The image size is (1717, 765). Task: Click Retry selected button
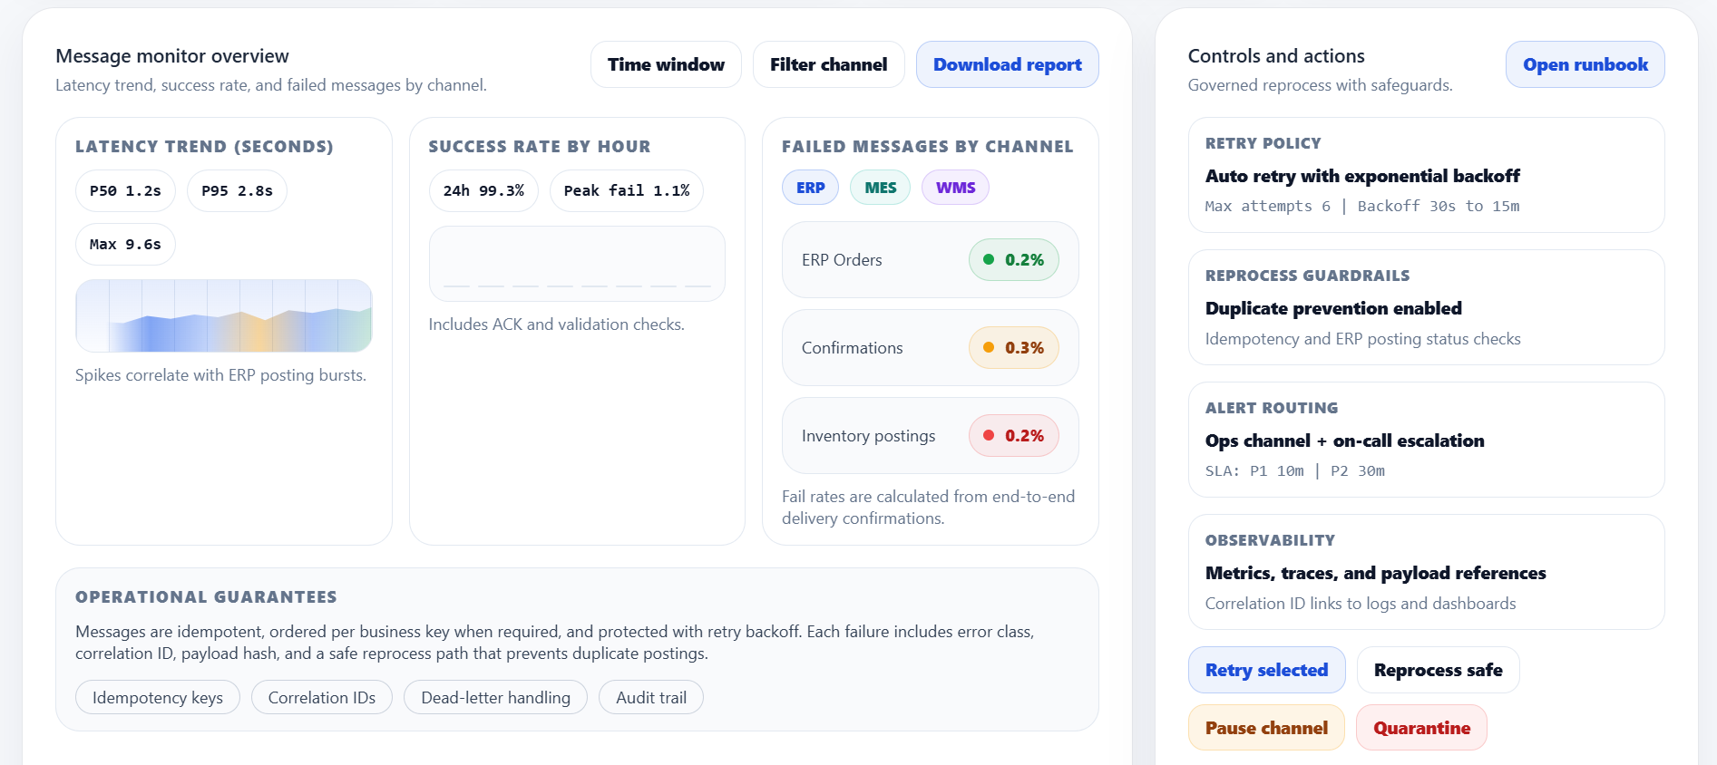click(x=1266, y=670)
